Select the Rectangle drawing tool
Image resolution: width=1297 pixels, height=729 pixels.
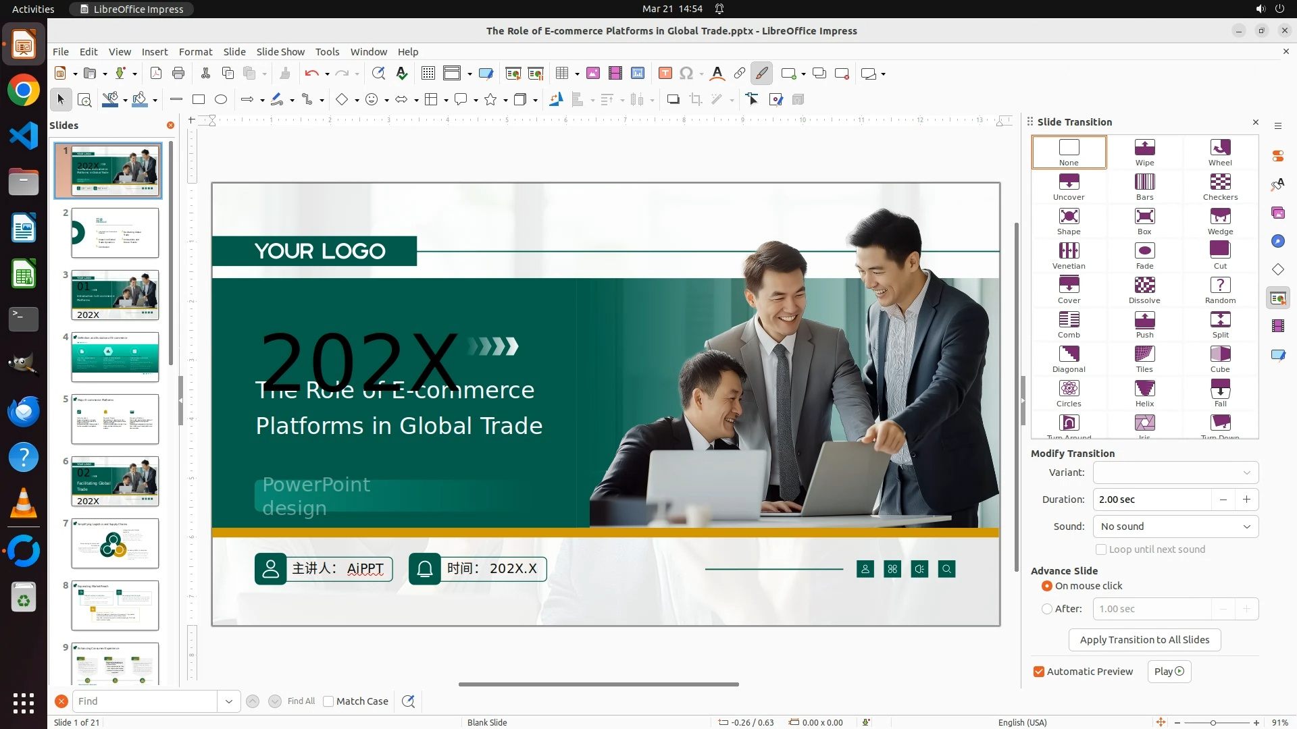click(x=199, y=99)
